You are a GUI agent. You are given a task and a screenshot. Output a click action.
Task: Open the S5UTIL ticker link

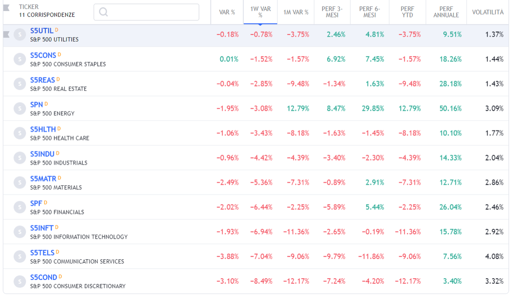coord(42,31)
